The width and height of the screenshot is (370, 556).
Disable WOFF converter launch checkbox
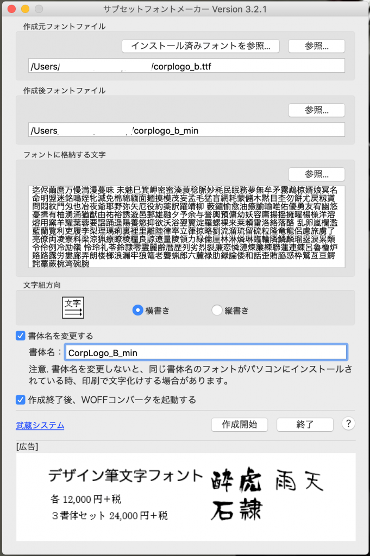click(21, 400)
